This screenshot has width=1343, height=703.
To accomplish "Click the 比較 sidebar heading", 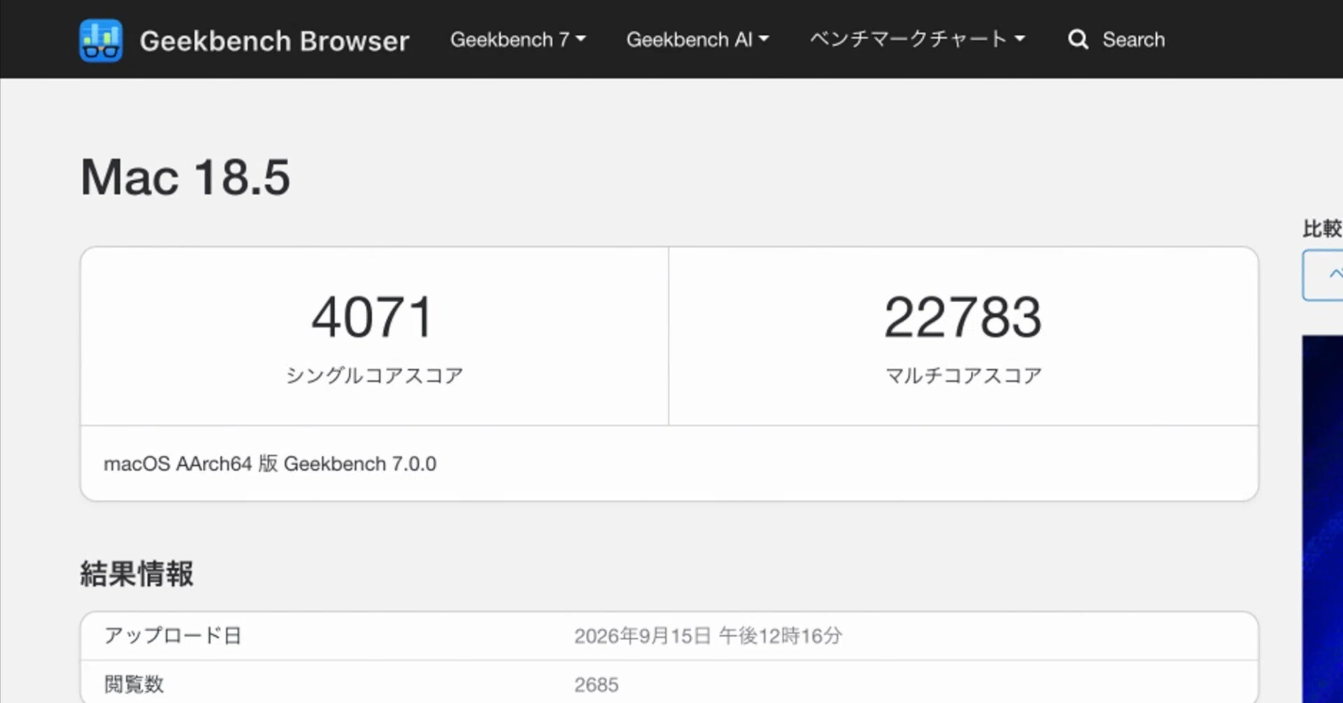I will [1322, 229].
